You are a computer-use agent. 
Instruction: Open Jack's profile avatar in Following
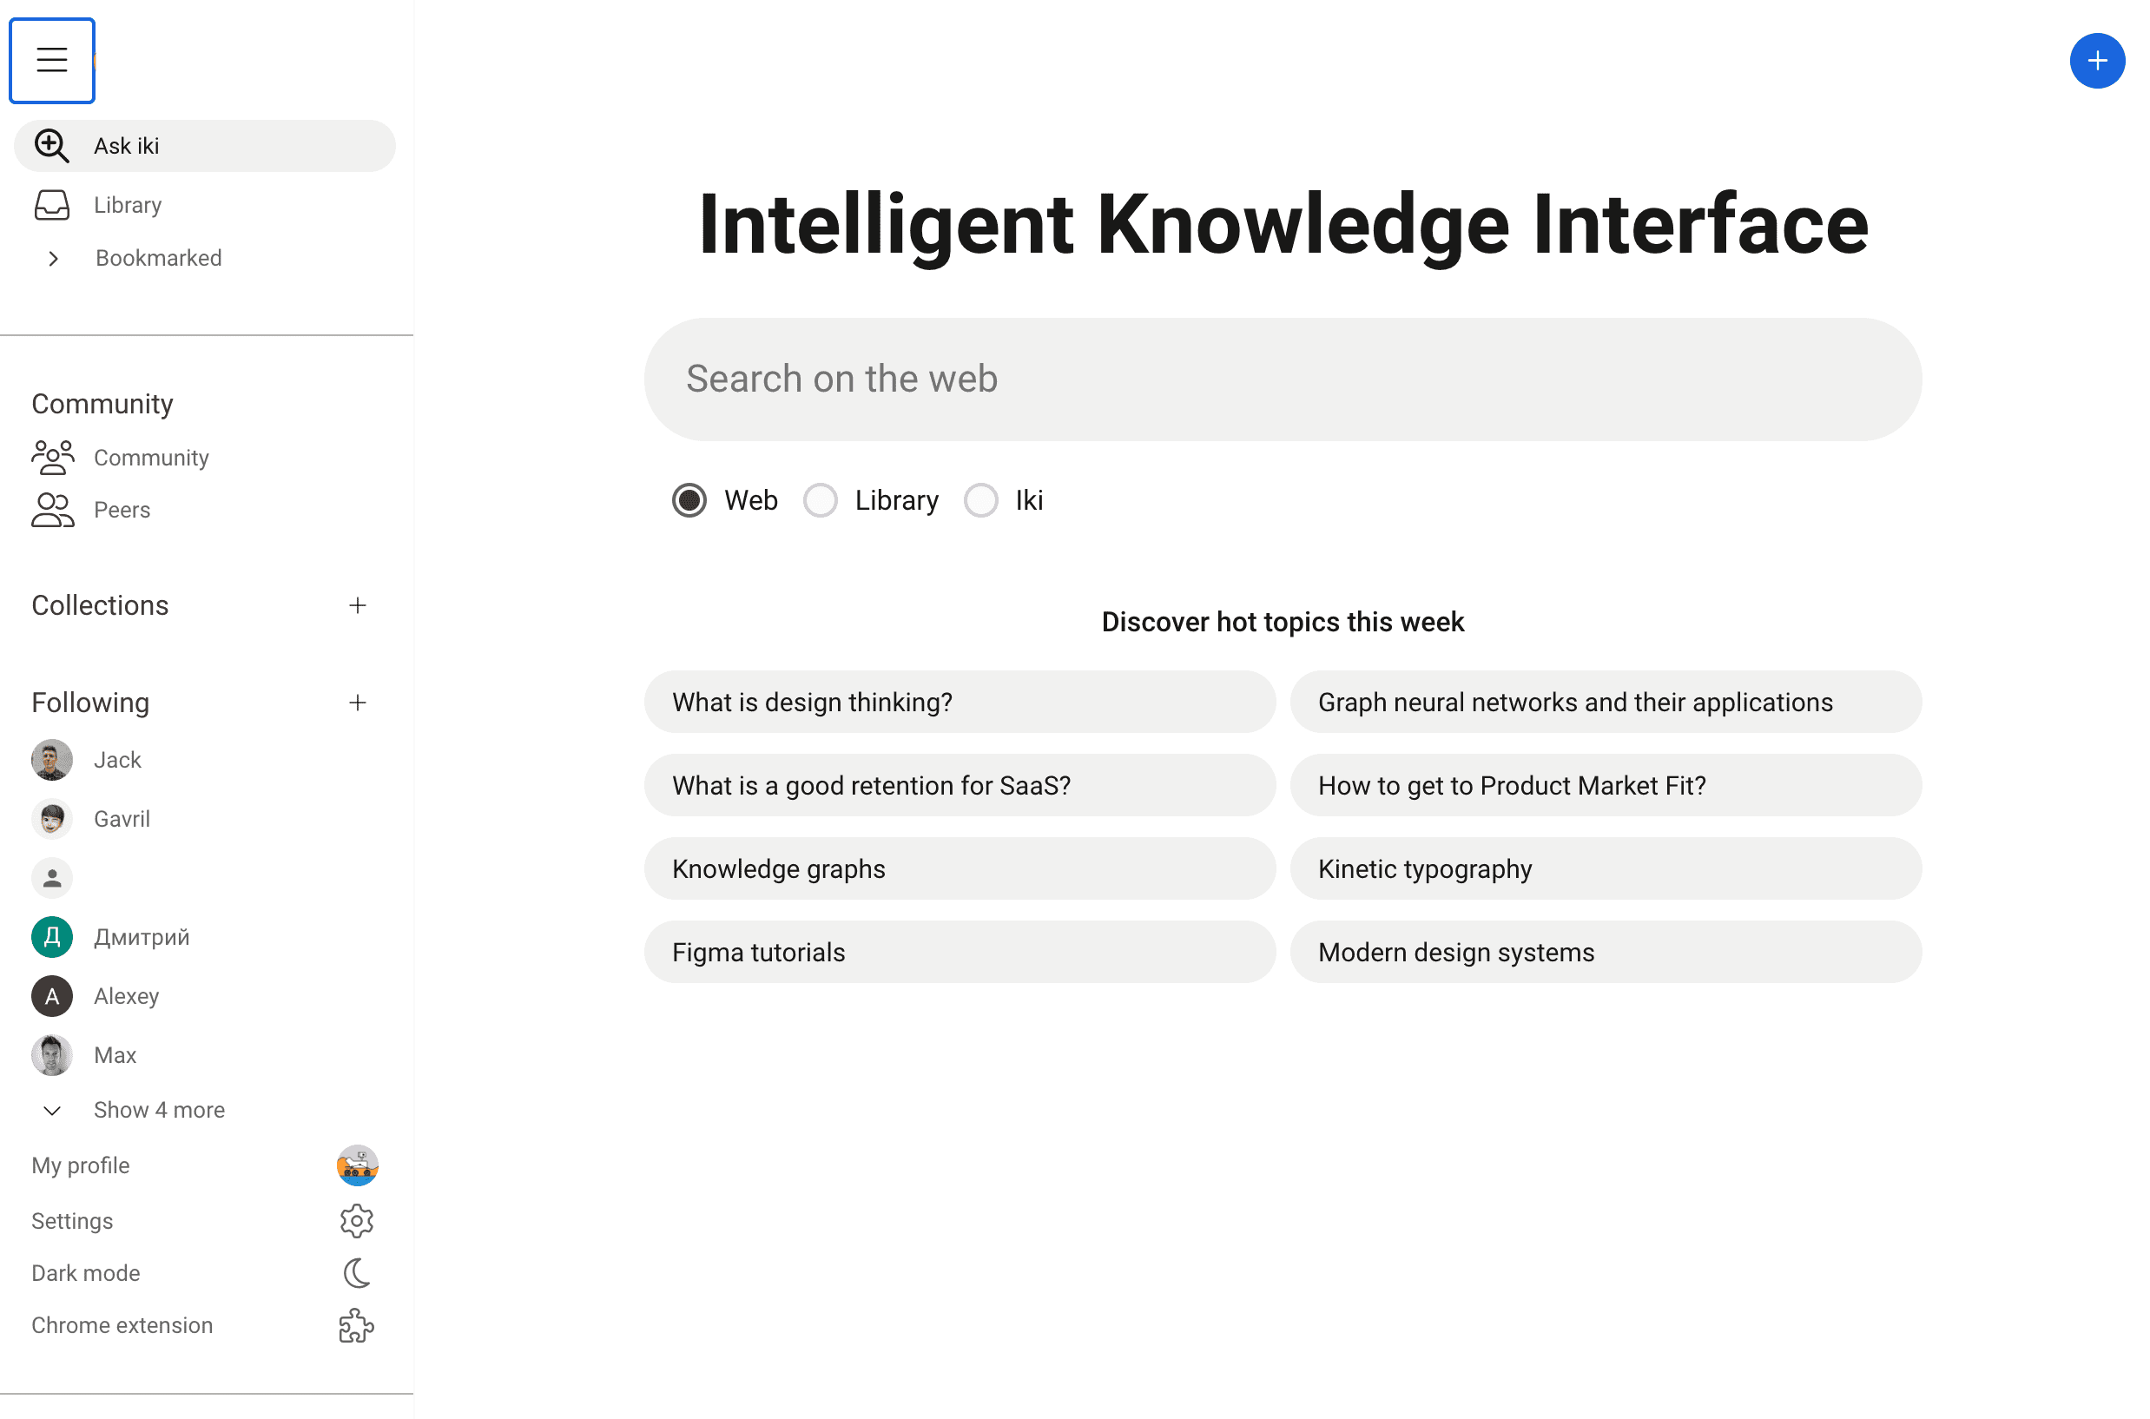[51, 760]
